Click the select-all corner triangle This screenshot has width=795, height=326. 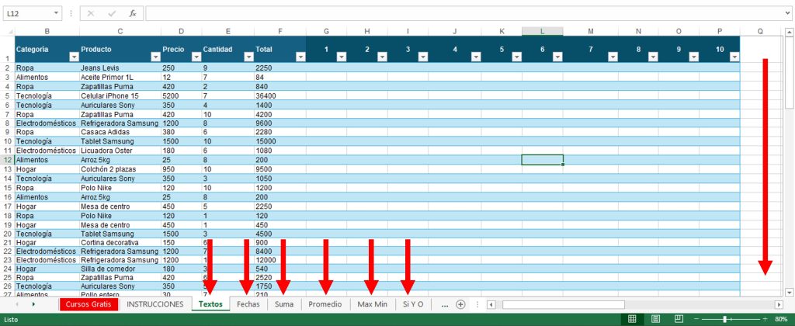[9, 31]
